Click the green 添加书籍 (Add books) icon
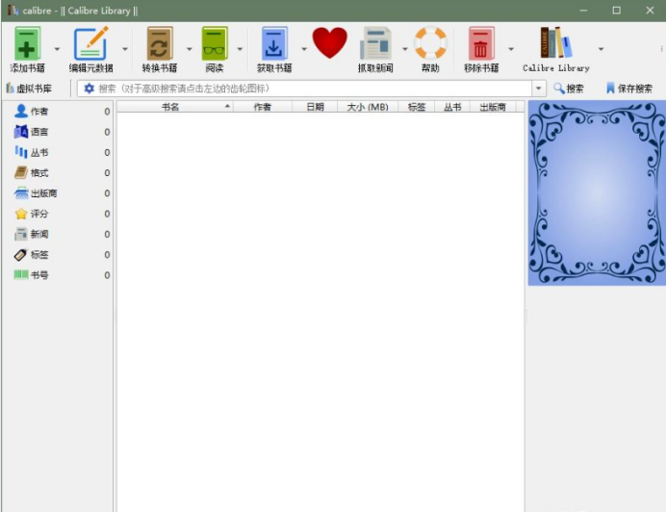Image resolution: width=666 pixels, height=513 pixels. click(x=27, y=44)
